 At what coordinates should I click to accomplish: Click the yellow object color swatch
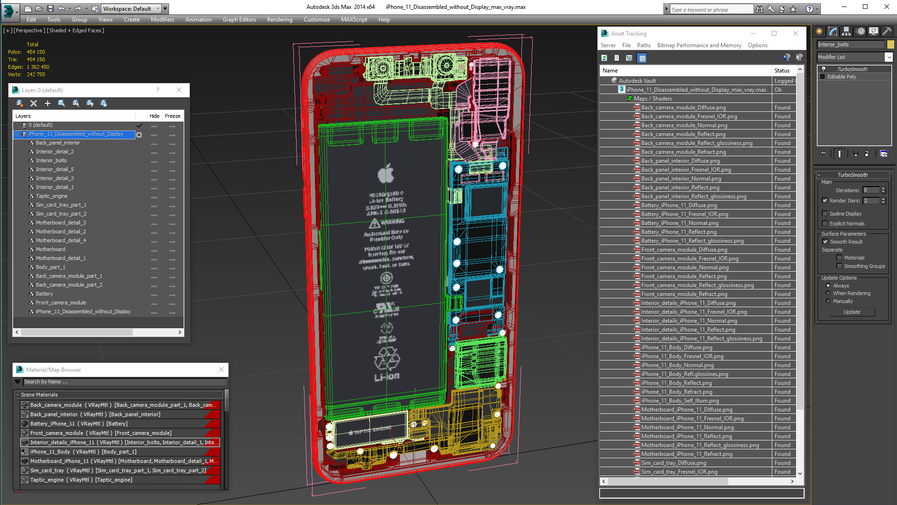[890, 44]
